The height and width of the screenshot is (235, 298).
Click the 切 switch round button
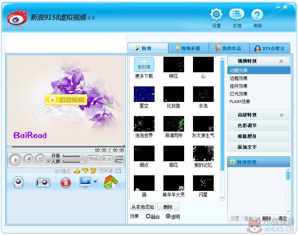40,159
